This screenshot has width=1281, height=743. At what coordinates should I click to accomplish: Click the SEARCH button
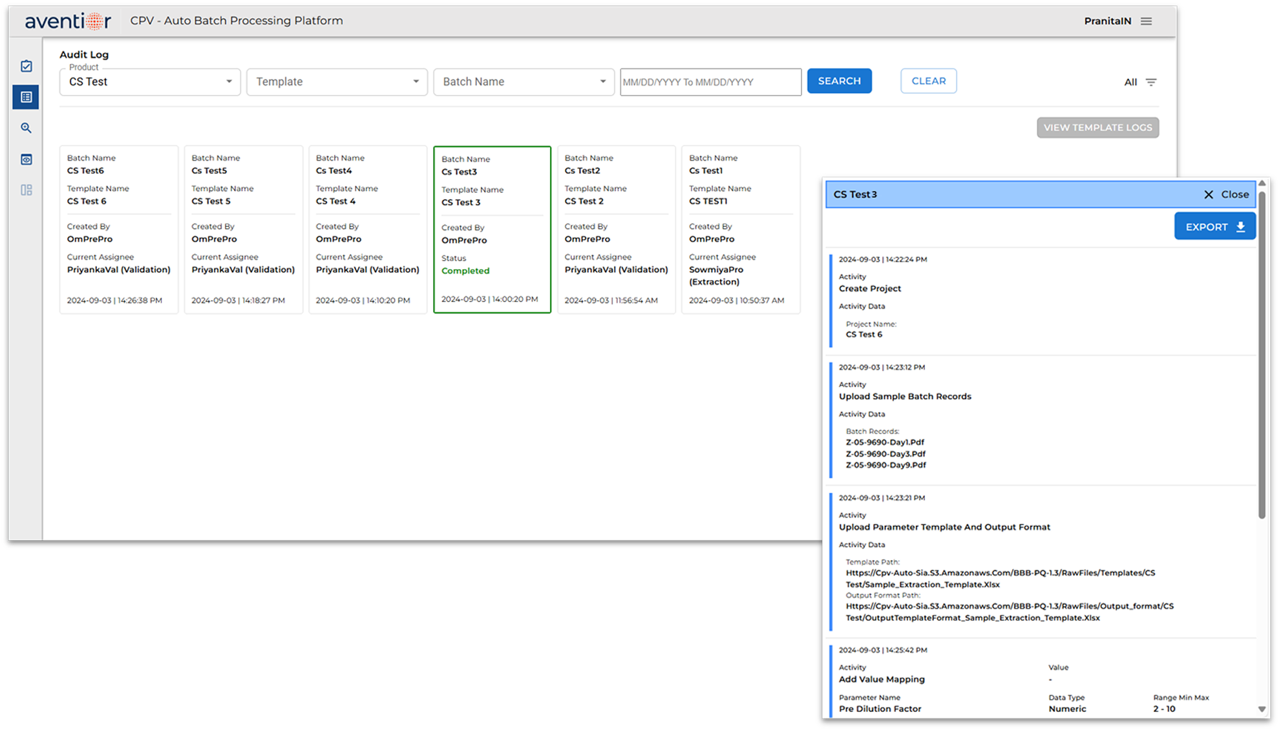[x=839, y=80]
